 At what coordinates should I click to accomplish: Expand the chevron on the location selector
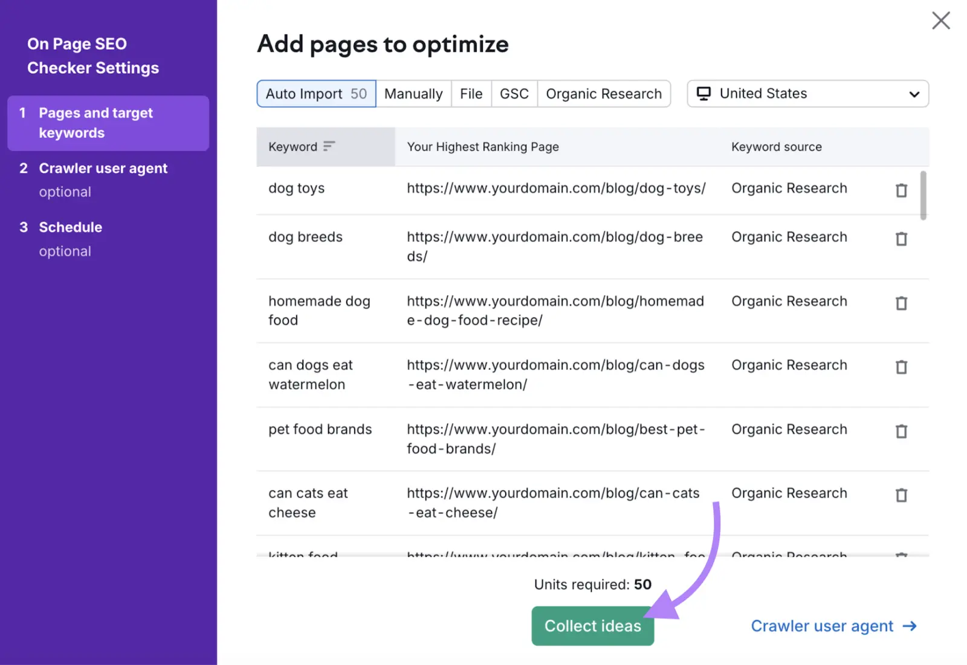914,94
